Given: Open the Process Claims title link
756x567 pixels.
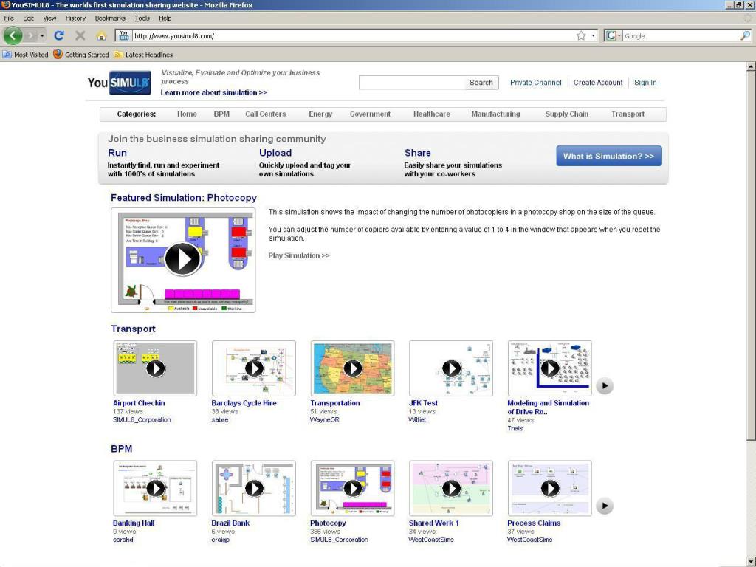Looking at the screenshot, I should coord(534,523).
